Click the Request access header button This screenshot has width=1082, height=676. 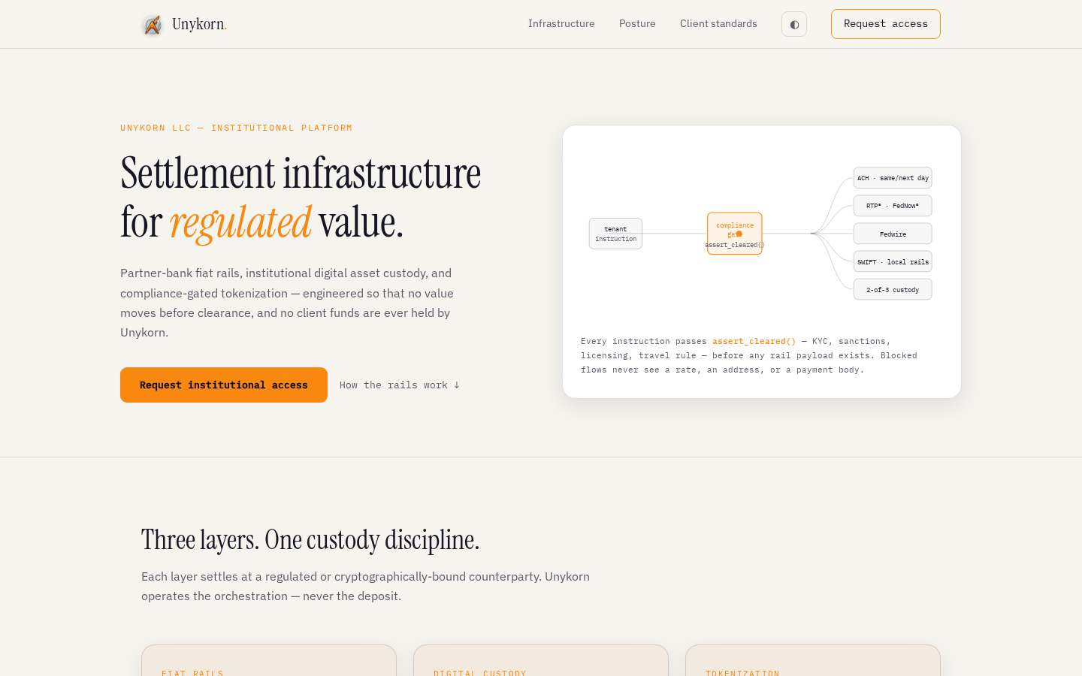point(886,24)
